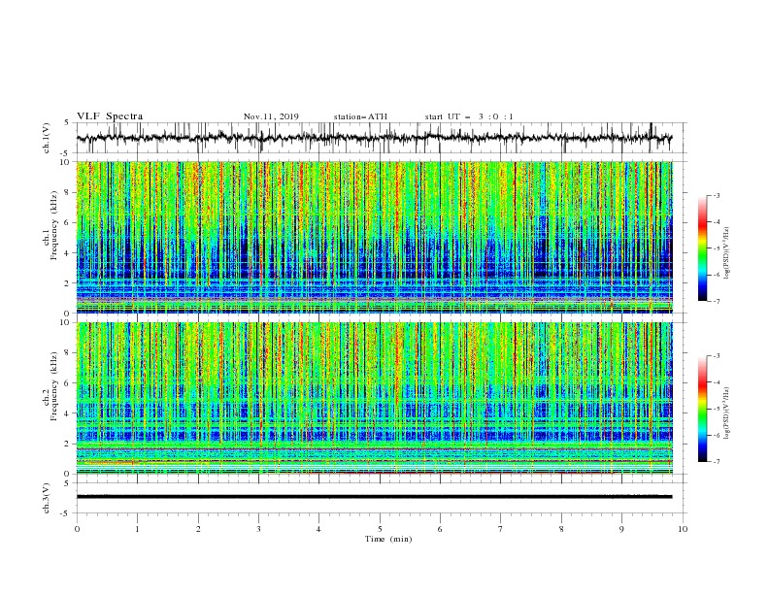Click the "-3" label on ch.1 color bar
The image size is (769, 594).
(x=717, y=195)
